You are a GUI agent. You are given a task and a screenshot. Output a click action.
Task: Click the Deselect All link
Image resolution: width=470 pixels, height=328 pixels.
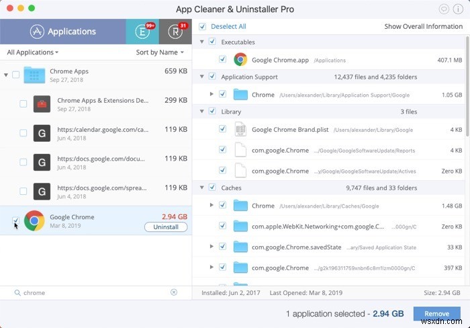228,26
